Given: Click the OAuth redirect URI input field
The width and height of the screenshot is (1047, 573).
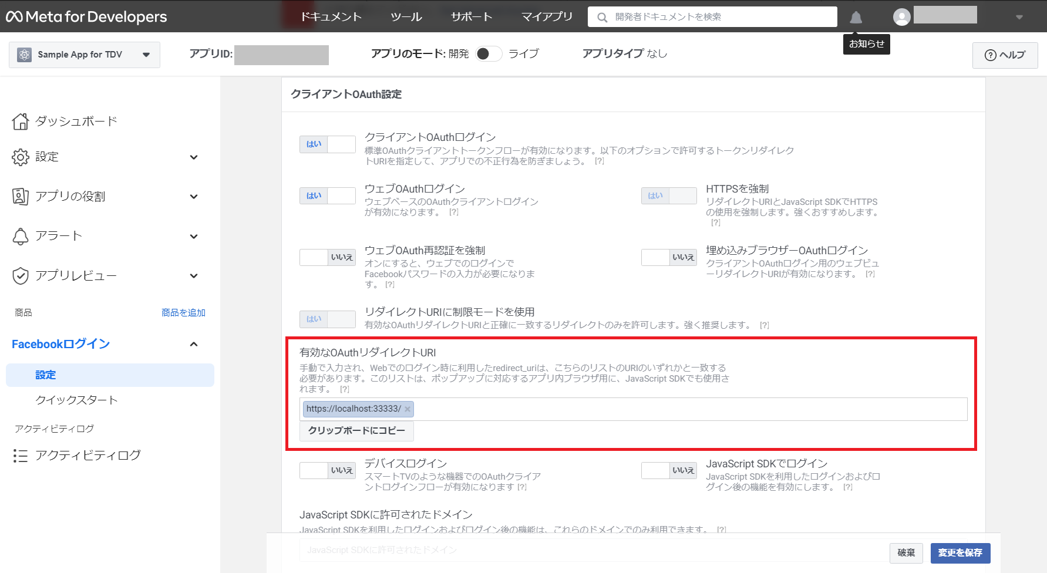Looking at the screenshot, I should point(633,409).
